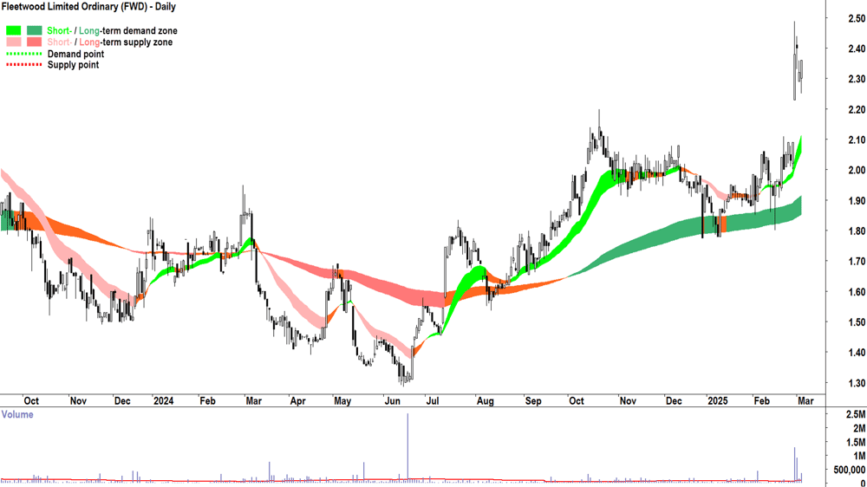Click the gapped-up candles near 2.40 at chart end
The width and height of the screenshot is (867, 487).
pyautogui.click(x=798, y=61)
